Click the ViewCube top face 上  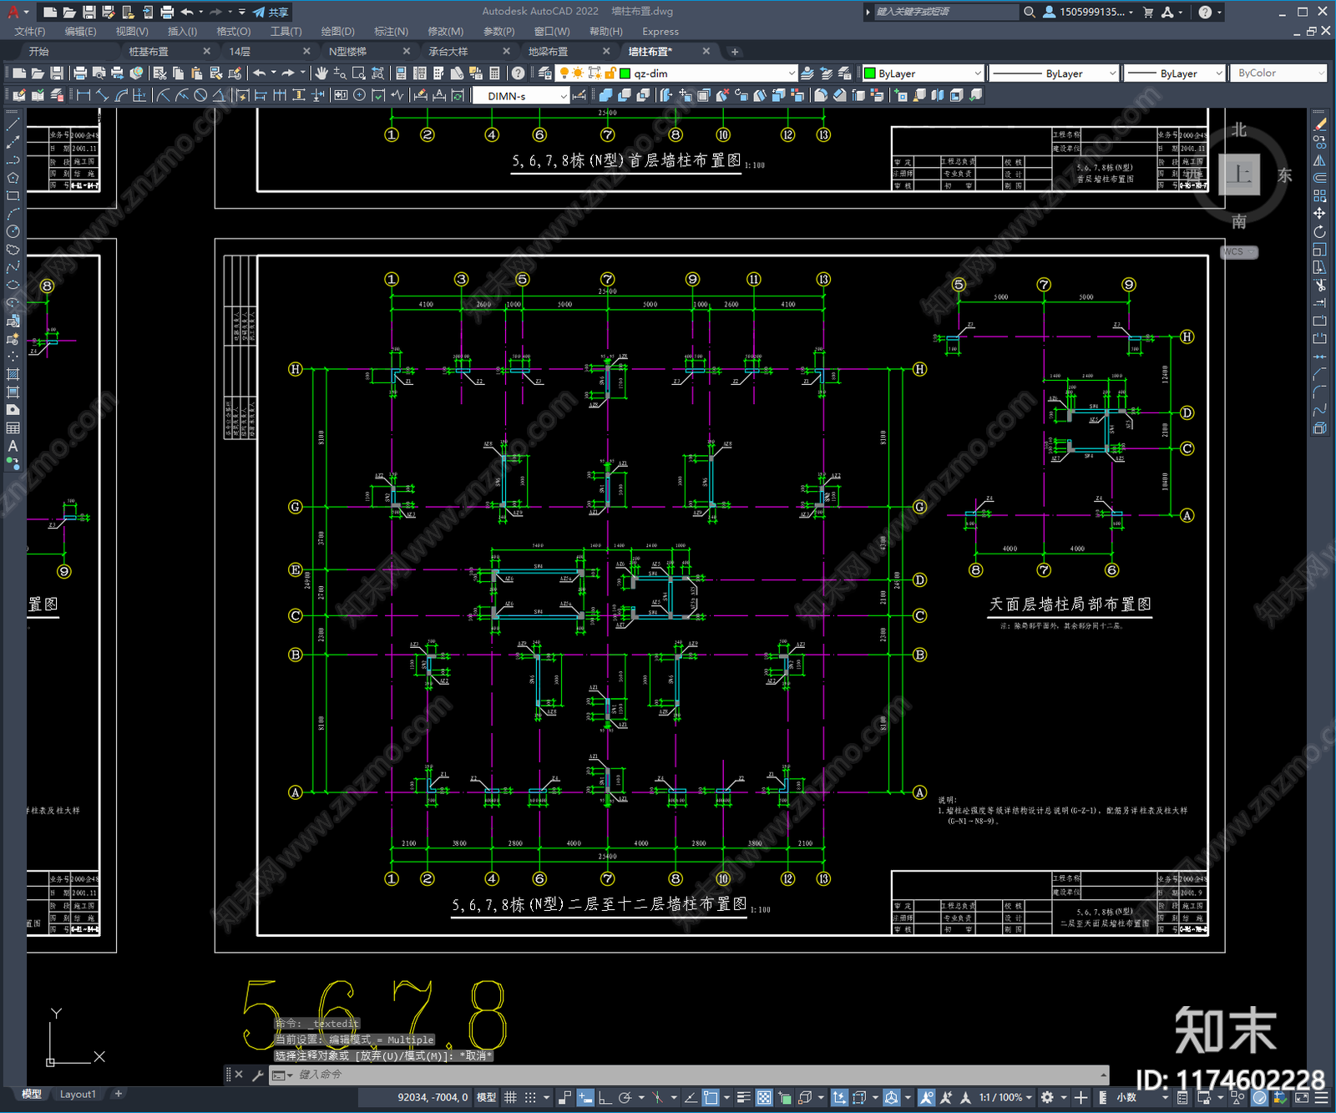(1239, 175)
